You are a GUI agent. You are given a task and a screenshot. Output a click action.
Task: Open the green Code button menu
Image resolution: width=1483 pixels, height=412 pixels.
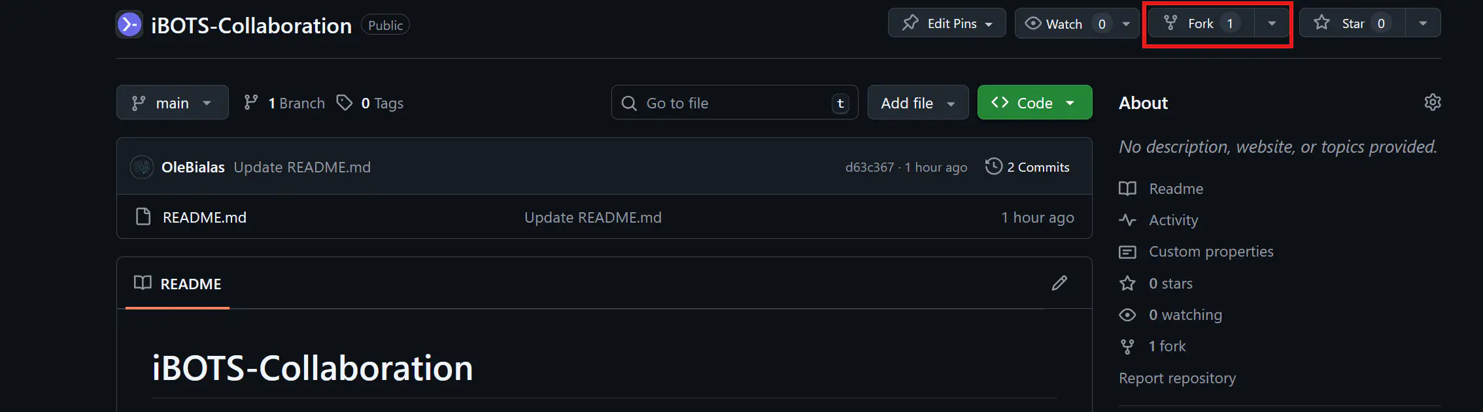tap(1034, 103)
